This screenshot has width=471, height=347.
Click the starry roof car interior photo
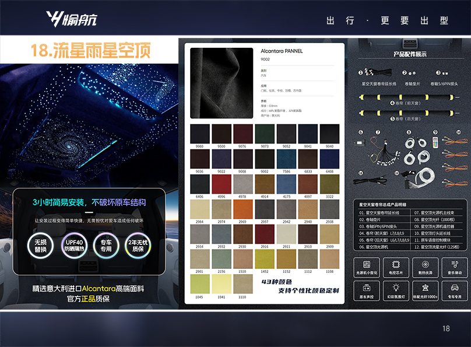coord(89,122)
